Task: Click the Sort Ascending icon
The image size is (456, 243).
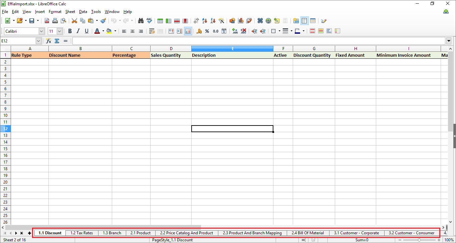Action: 205,21
